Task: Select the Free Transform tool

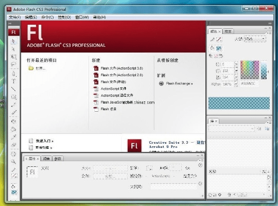Action: pyautogui.click(x=13, y=57)
